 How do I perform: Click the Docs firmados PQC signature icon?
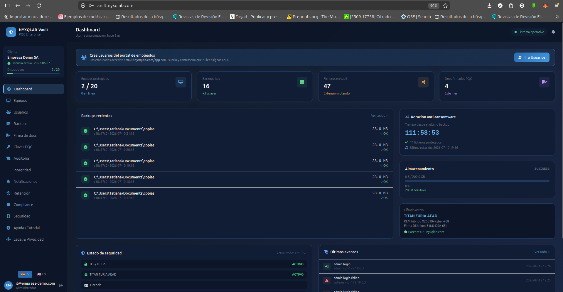[x=544, y=82]
